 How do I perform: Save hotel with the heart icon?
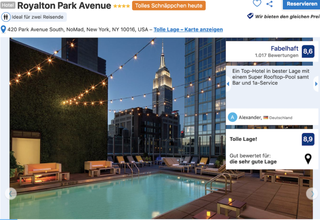click(x=257, y=3)
